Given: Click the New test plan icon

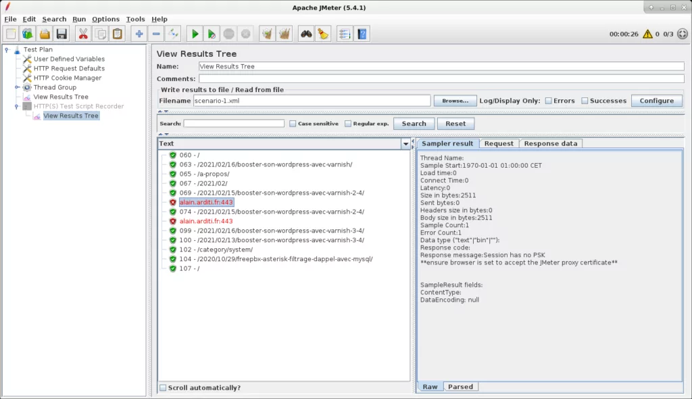Looking at the screenshot, I should tap(11, 34).
